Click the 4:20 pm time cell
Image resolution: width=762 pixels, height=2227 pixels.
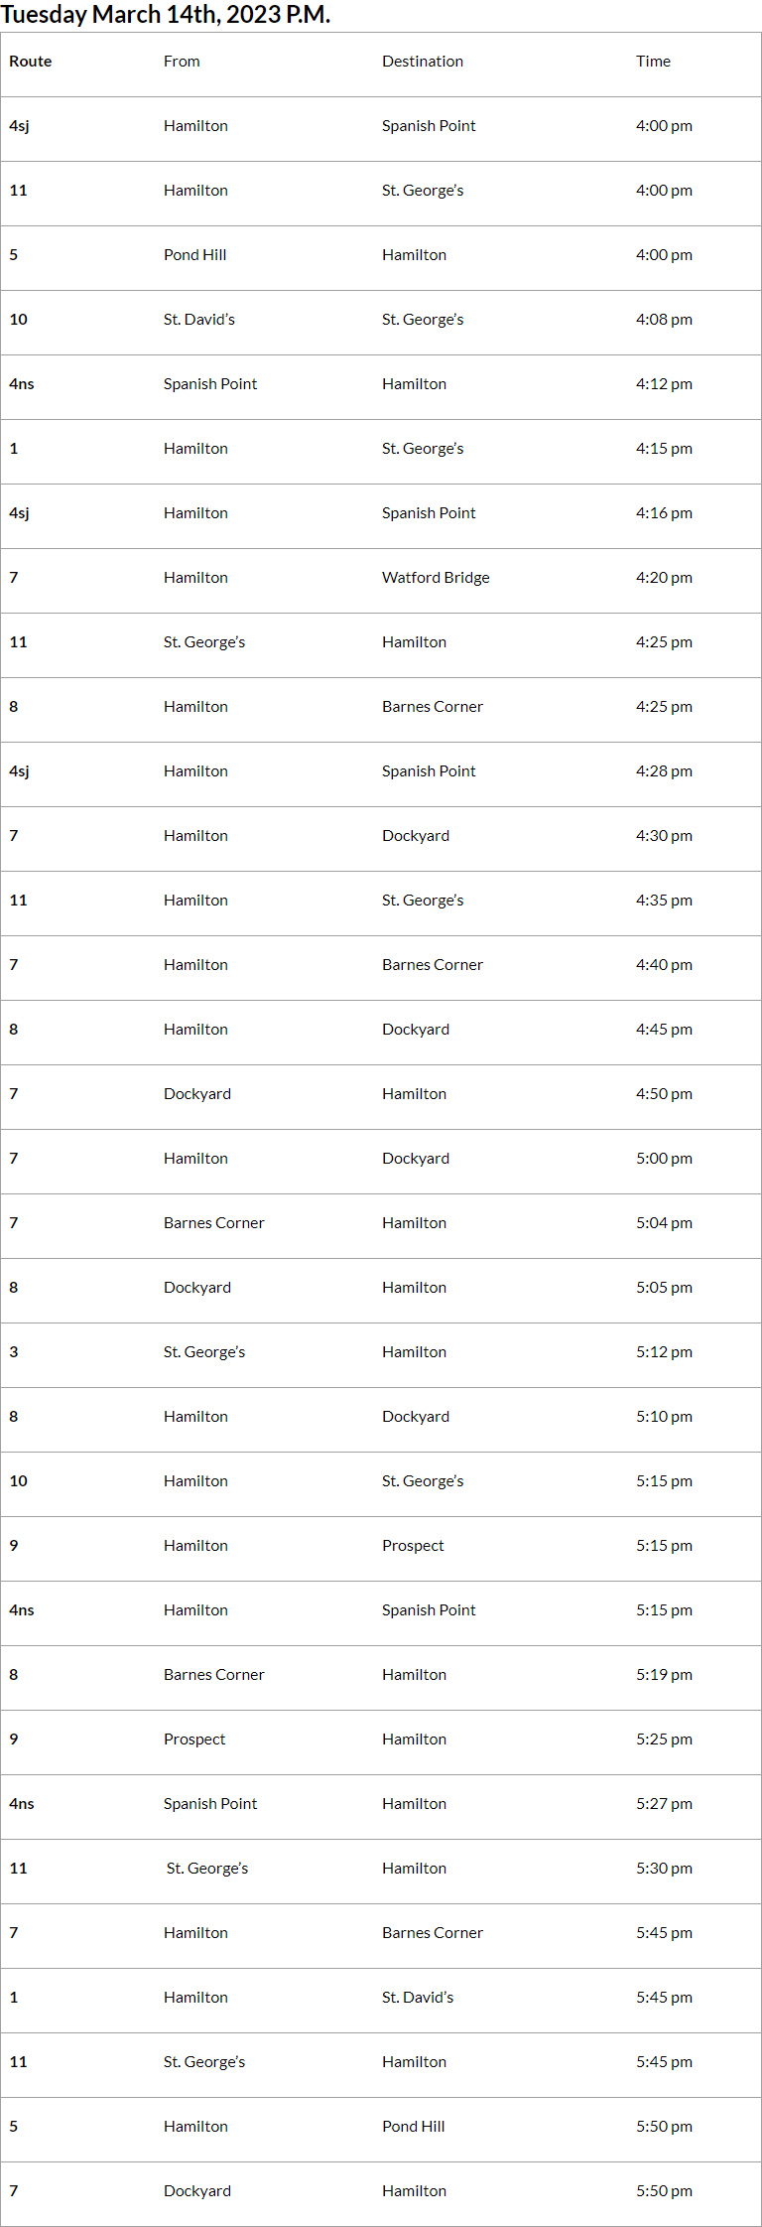point(664,578)
